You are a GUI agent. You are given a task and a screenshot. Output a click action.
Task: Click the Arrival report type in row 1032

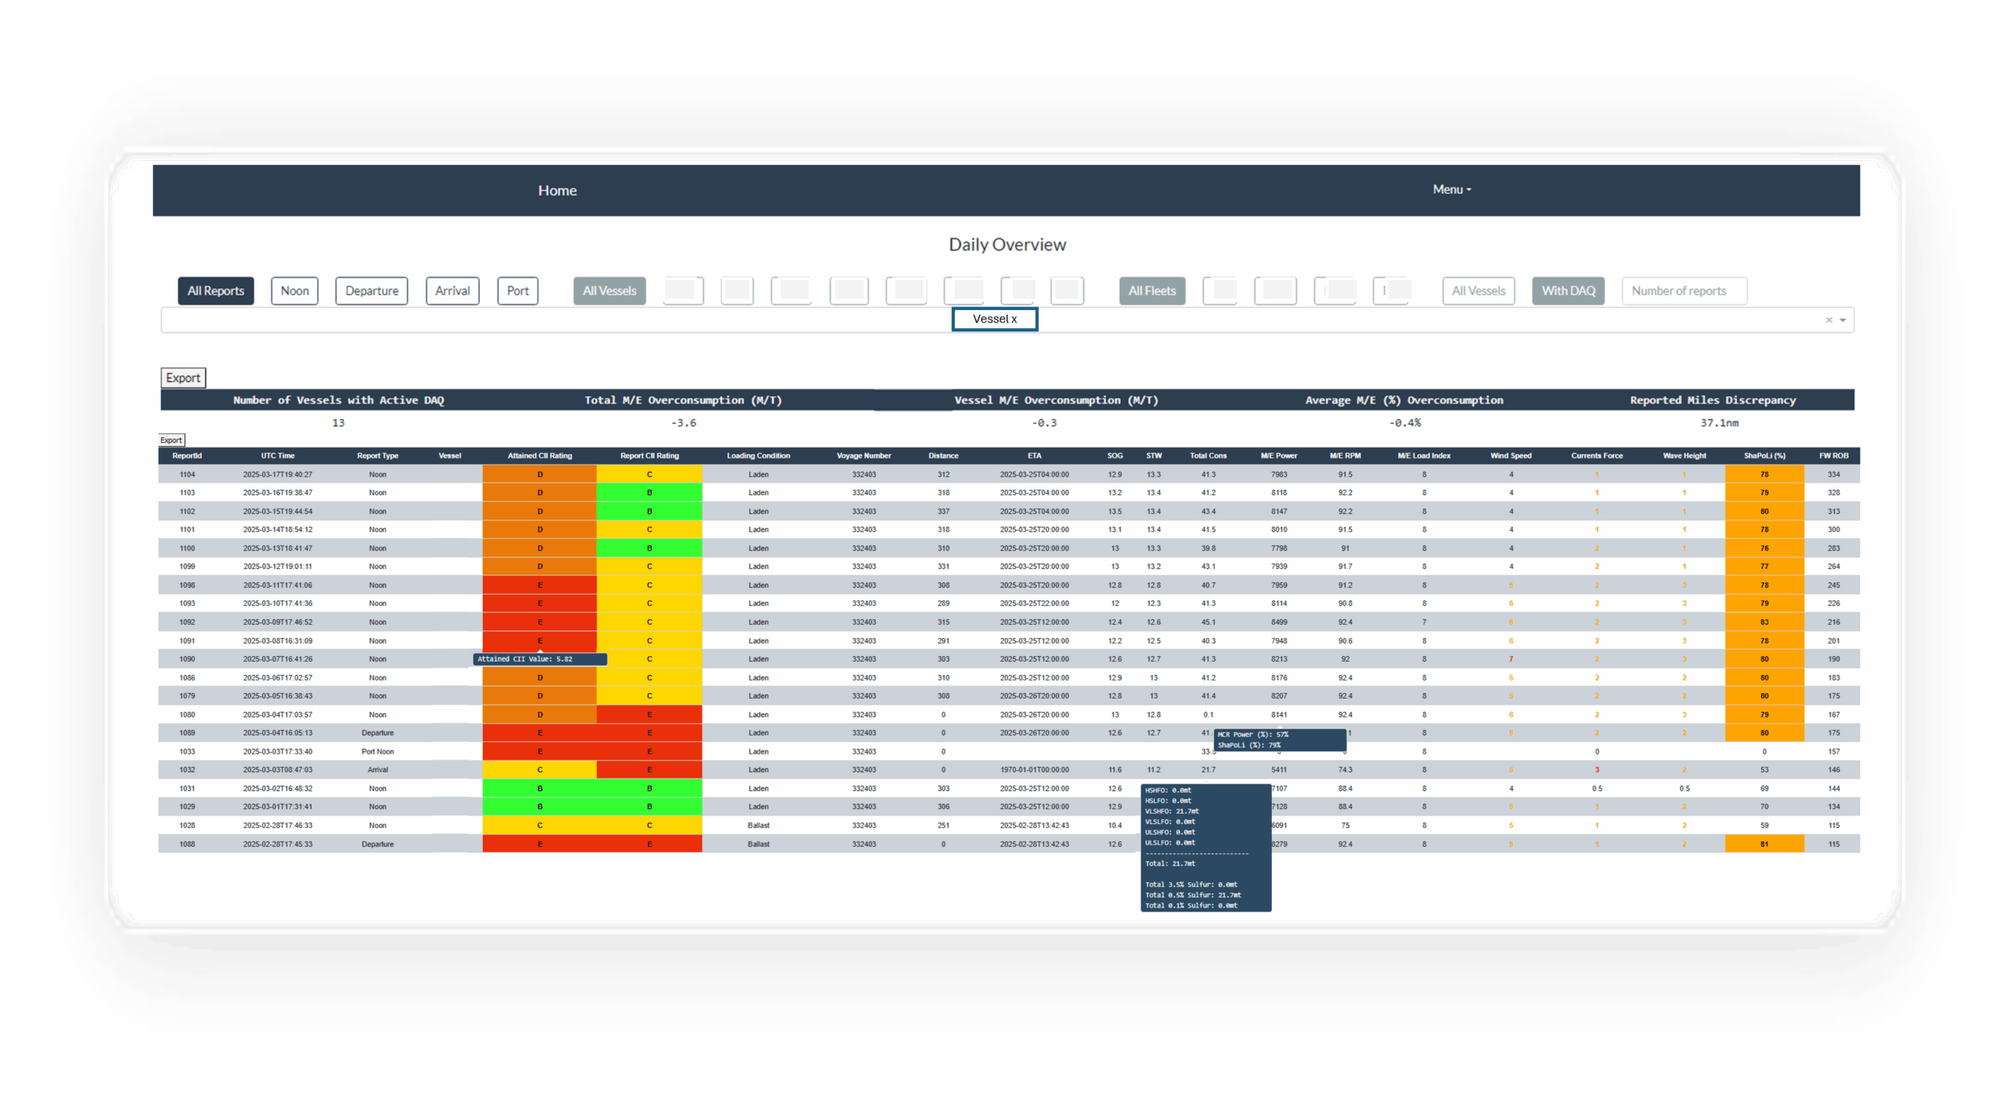click(x=378, y=770)
